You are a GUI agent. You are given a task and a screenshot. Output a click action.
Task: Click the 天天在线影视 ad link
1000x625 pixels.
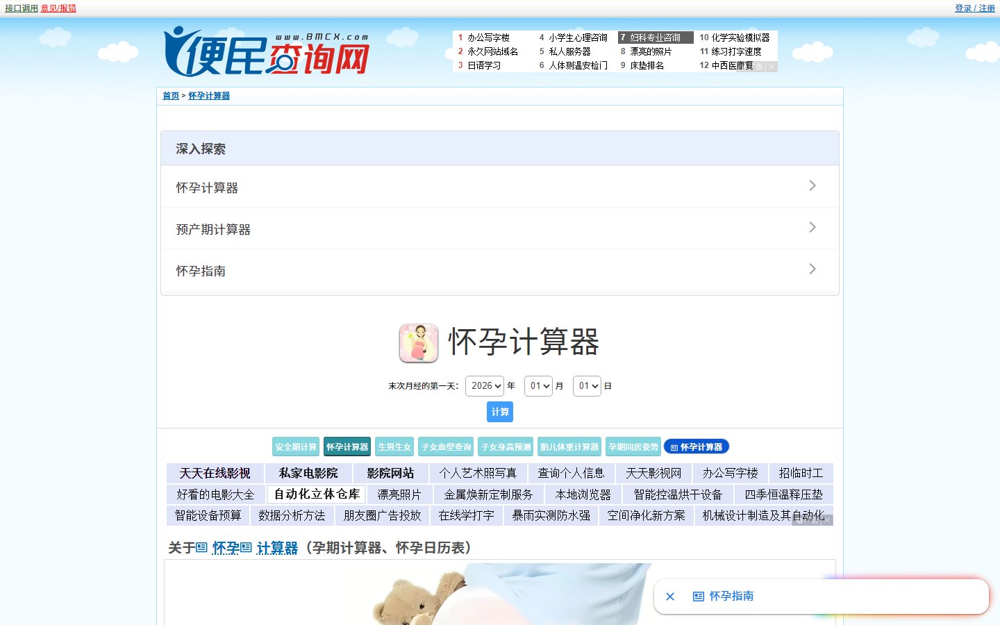tap(215, 474)
